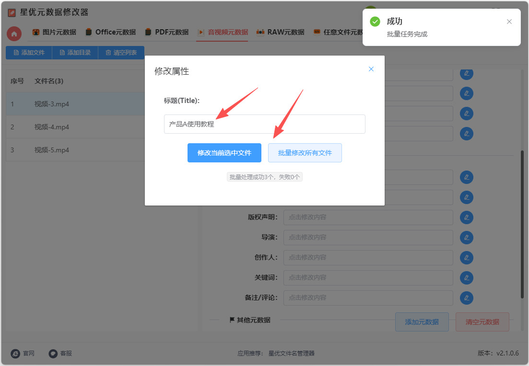The image size is (529, 366).
Task: Open the 官网 link
Action: [23, 353]
